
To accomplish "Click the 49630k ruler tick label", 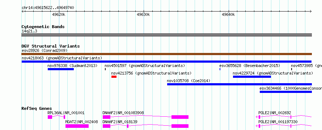I will pos(144,14).
